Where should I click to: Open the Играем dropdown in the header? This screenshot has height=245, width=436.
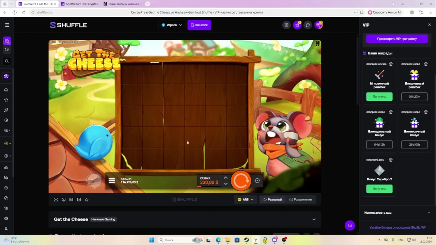coord(172,25)
